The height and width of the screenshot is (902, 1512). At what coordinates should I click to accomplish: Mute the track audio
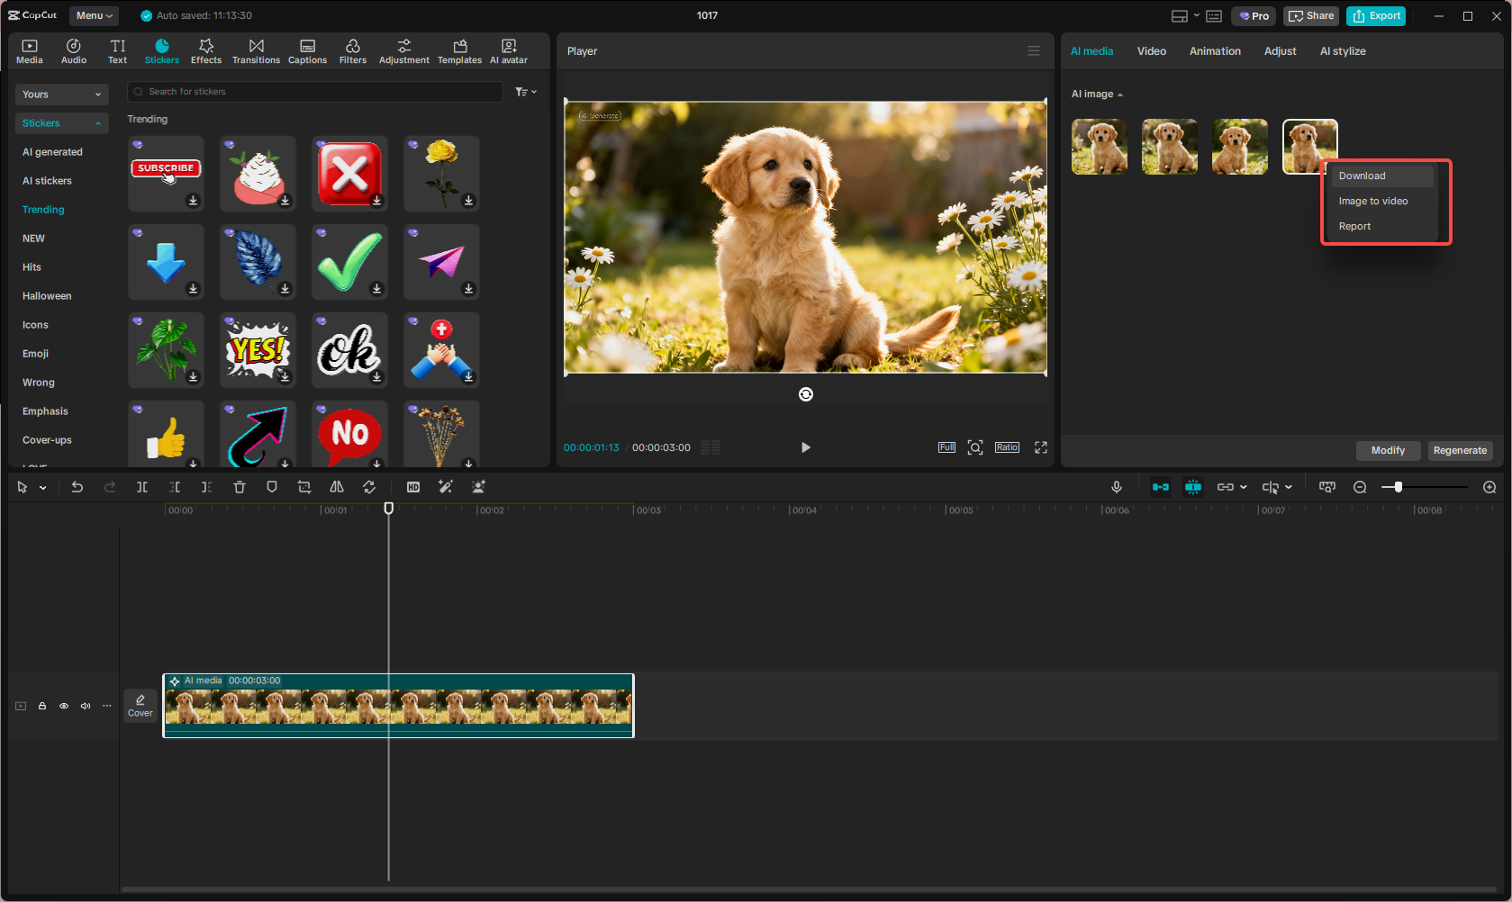86,706
